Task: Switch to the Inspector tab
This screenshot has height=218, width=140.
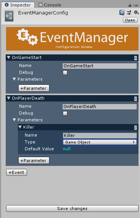Action: (x=18, y=5)
